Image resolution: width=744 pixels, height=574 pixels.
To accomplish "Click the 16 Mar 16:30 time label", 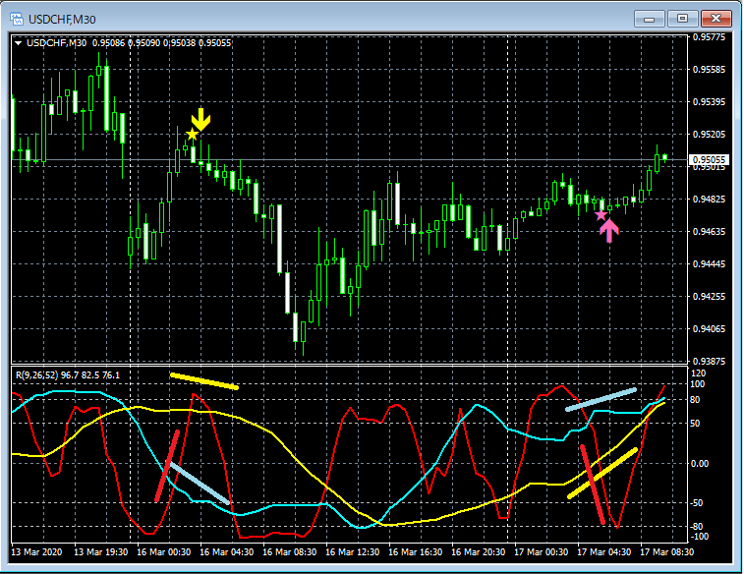I will point(415,552).
